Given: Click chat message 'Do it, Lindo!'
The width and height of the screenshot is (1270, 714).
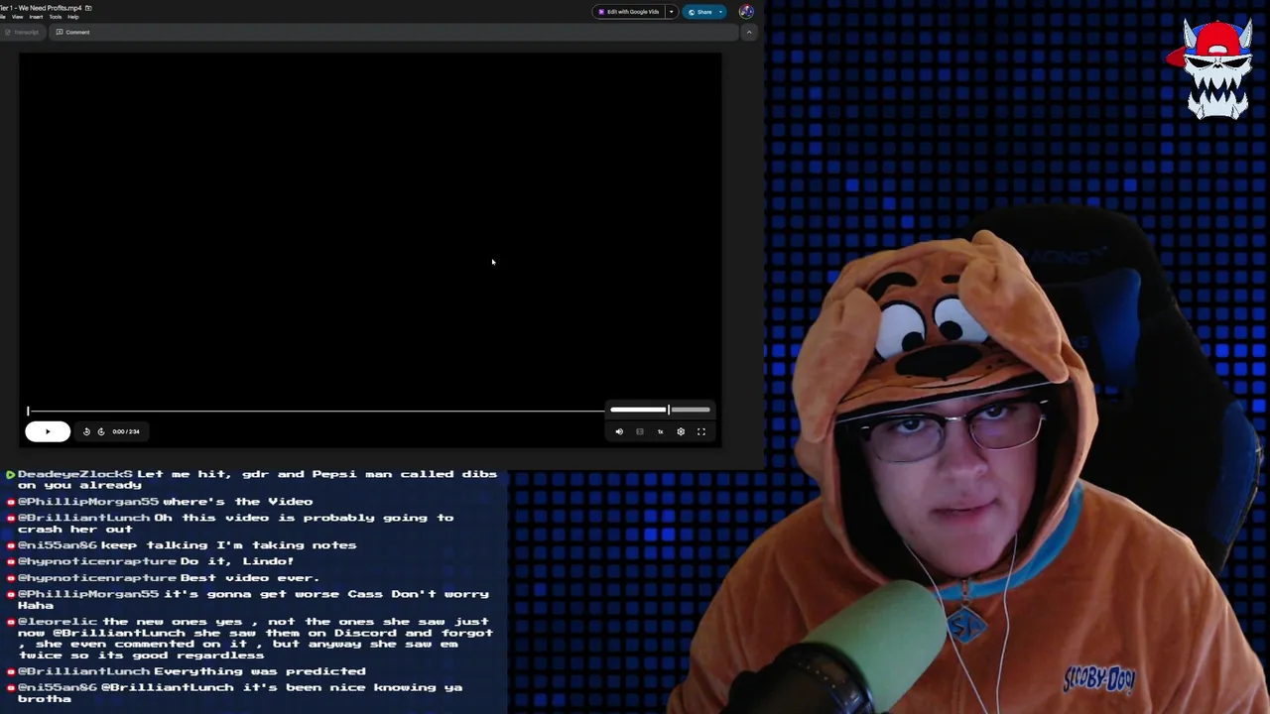Looking at the screenshot, I should coord(236,561).
